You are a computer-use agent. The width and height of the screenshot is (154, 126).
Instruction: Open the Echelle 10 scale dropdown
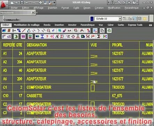pyautogui.click(x=120, y=19)
